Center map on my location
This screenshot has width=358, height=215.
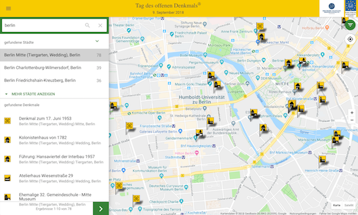350,39
